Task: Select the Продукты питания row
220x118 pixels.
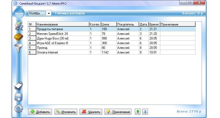Action: click(x=112, y=29)
